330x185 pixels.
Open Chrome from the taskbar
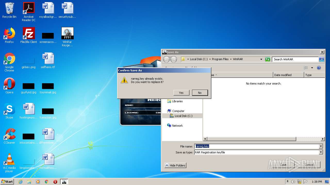47,182
